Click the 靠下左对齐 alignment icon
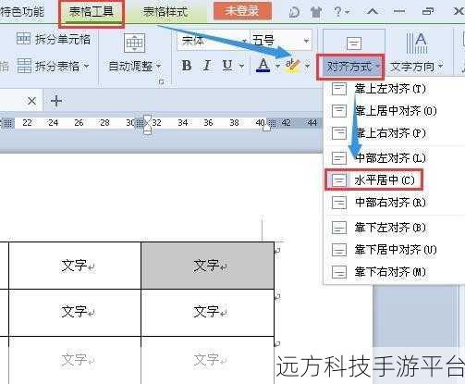Image resolution: width=465 pixels, height=384 pixels. tap(339, 228)
